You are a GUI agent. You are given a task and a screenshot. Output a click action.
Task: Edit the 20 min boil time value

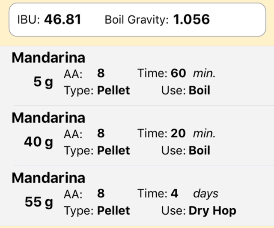coord(178,134)
